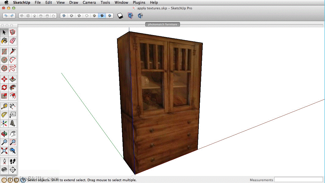325x183 pixels.
Task: Enable X-Ray face style
Action: click(x=64, y=16)
